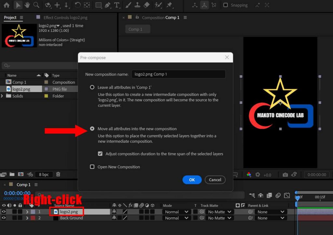Hide the Back Ground layer
The image size is (333, 235).
pyautogui.click(x=4, y=218)
